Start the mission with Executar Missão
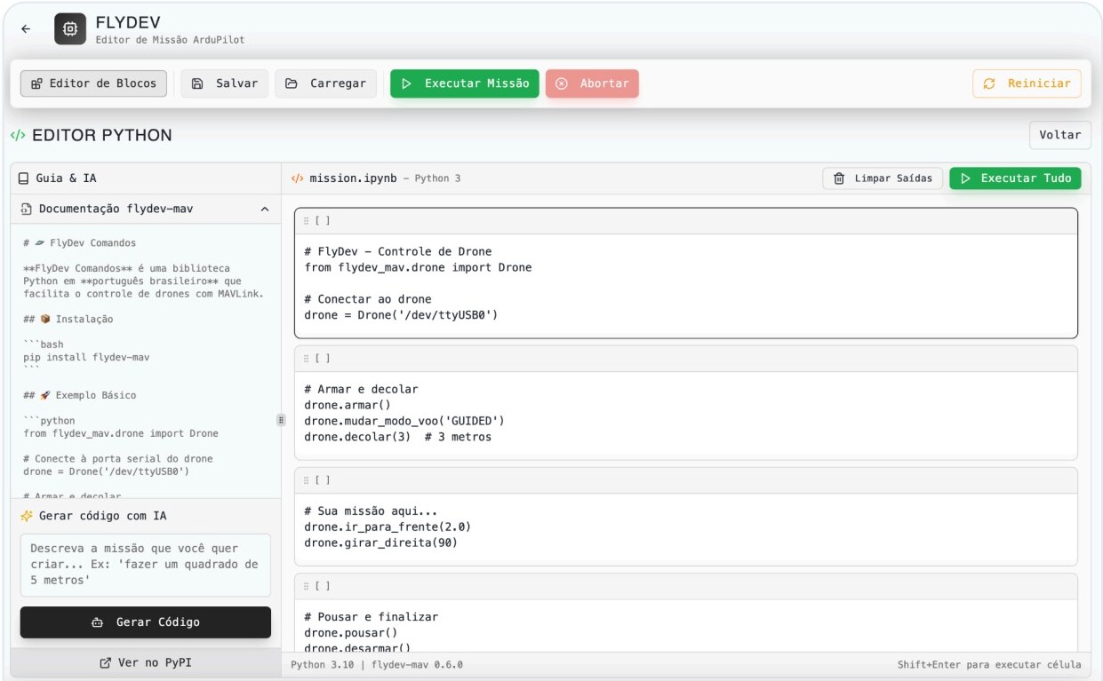Screen dimensions: 1103x681 [x=465, y=83]
